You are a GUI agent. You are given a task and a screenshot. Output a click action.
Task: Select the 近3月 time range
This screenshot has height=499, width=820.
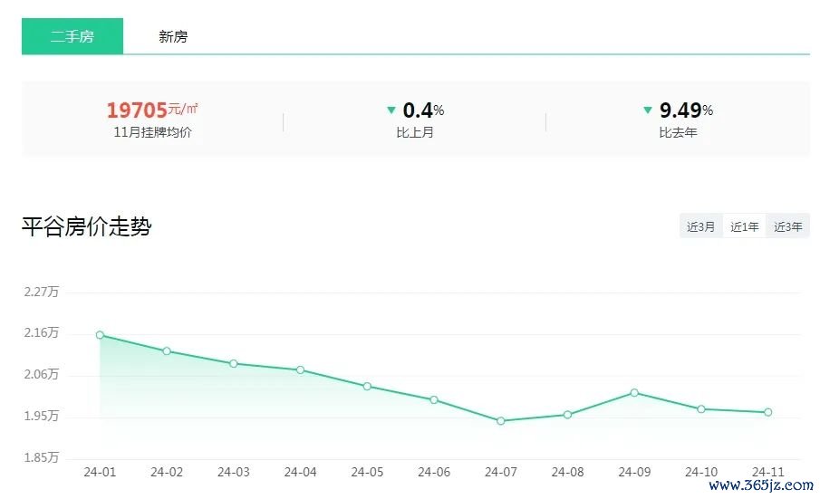pos(700,226)
